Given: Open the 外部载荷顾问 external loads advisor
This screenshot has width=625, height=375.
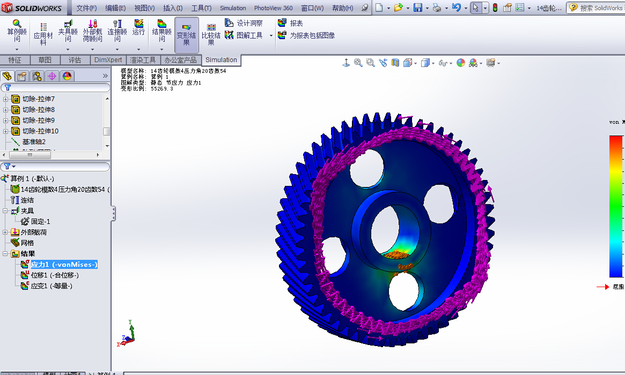Looking at the screenshot, I should (x=92, y=30).
